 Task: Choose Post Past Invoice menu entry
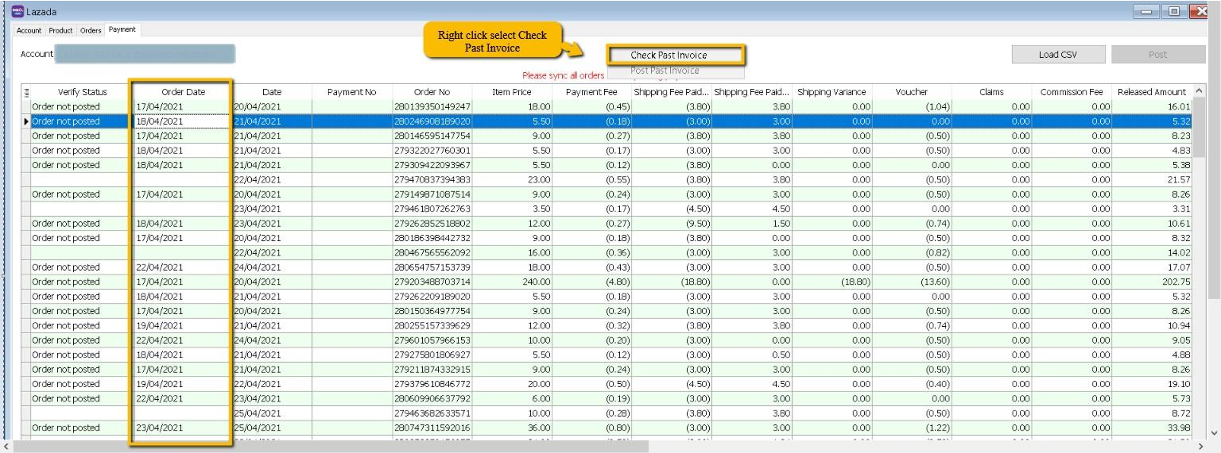click(665, 71)
